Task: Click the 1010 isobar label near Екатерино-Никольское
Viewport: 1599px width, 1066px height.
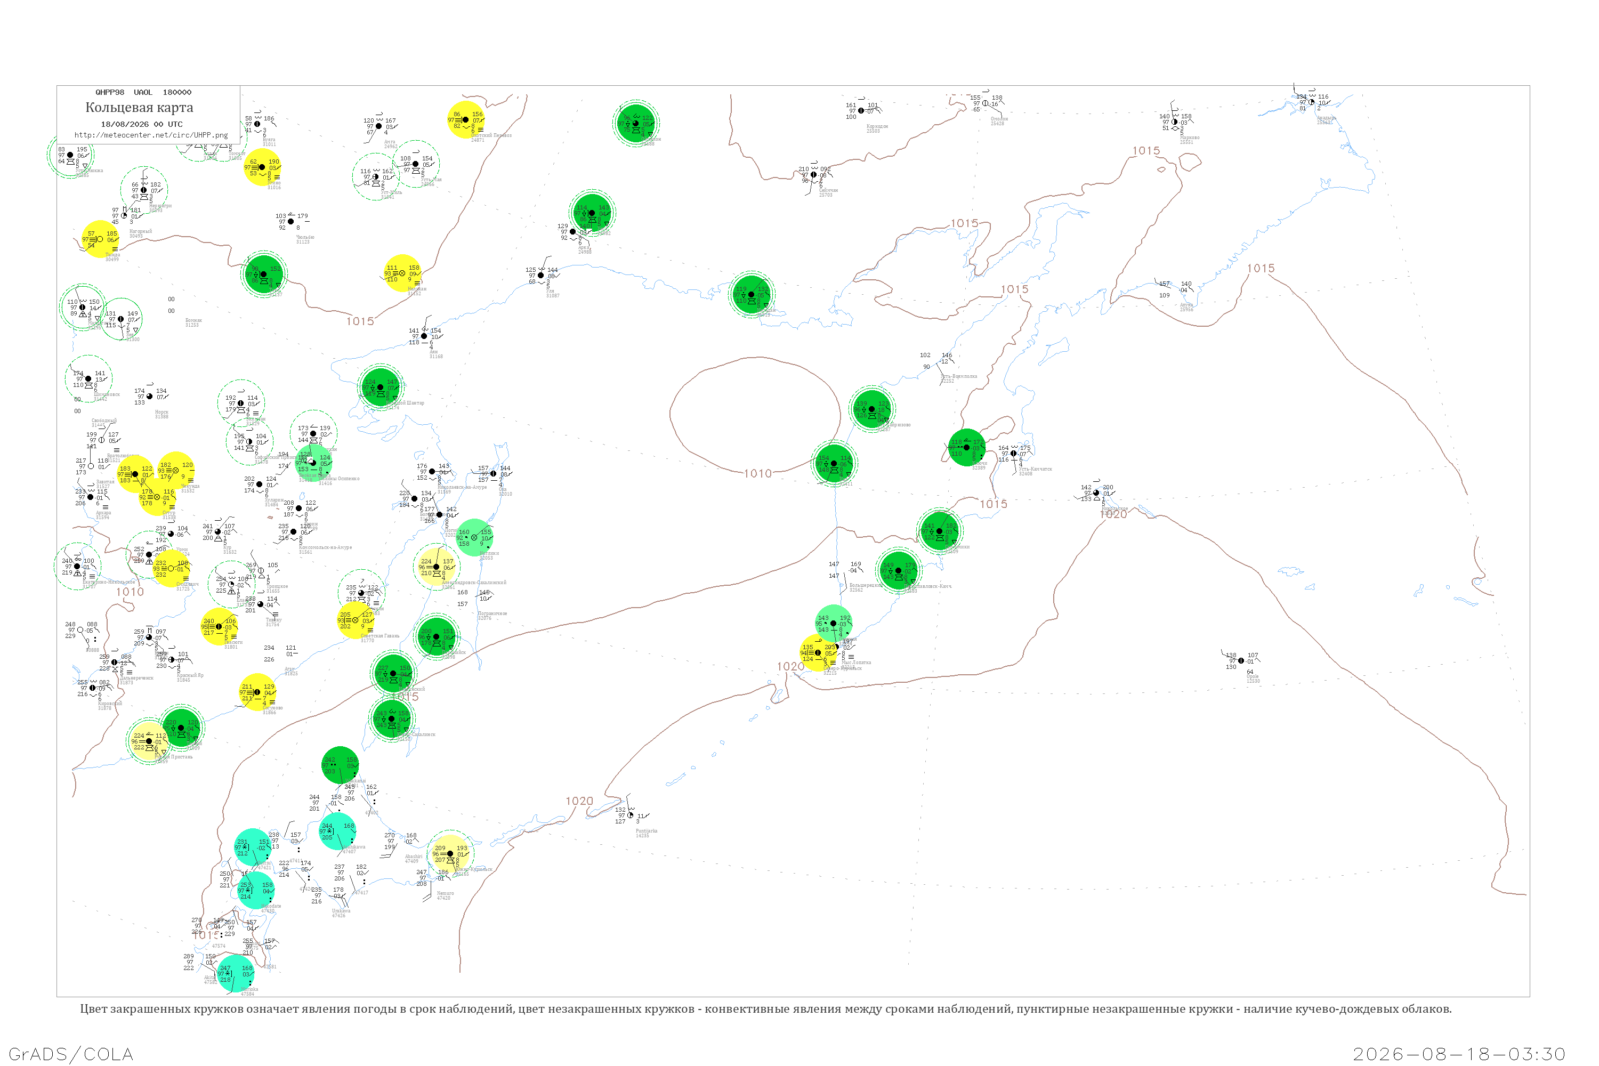Action: click(130, 592)
